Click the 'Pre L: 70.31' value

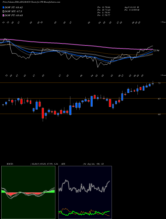tap(104, 12)
